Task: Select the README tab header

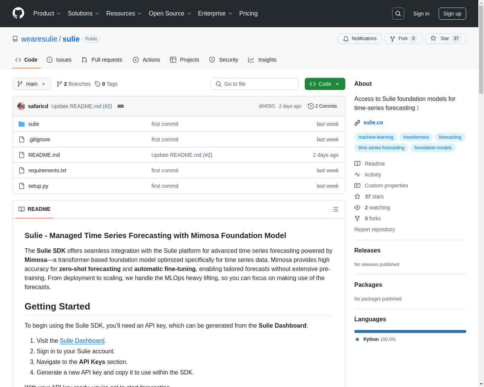Action: pos(34,209)
